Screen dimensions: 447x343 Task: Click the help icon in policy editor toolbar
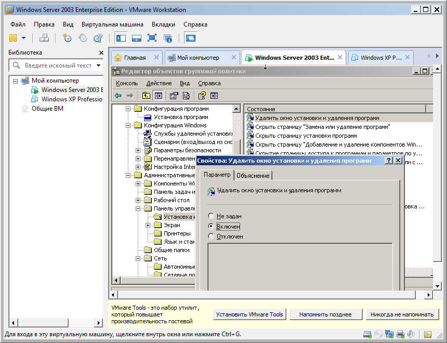click(x=202, y=96)
